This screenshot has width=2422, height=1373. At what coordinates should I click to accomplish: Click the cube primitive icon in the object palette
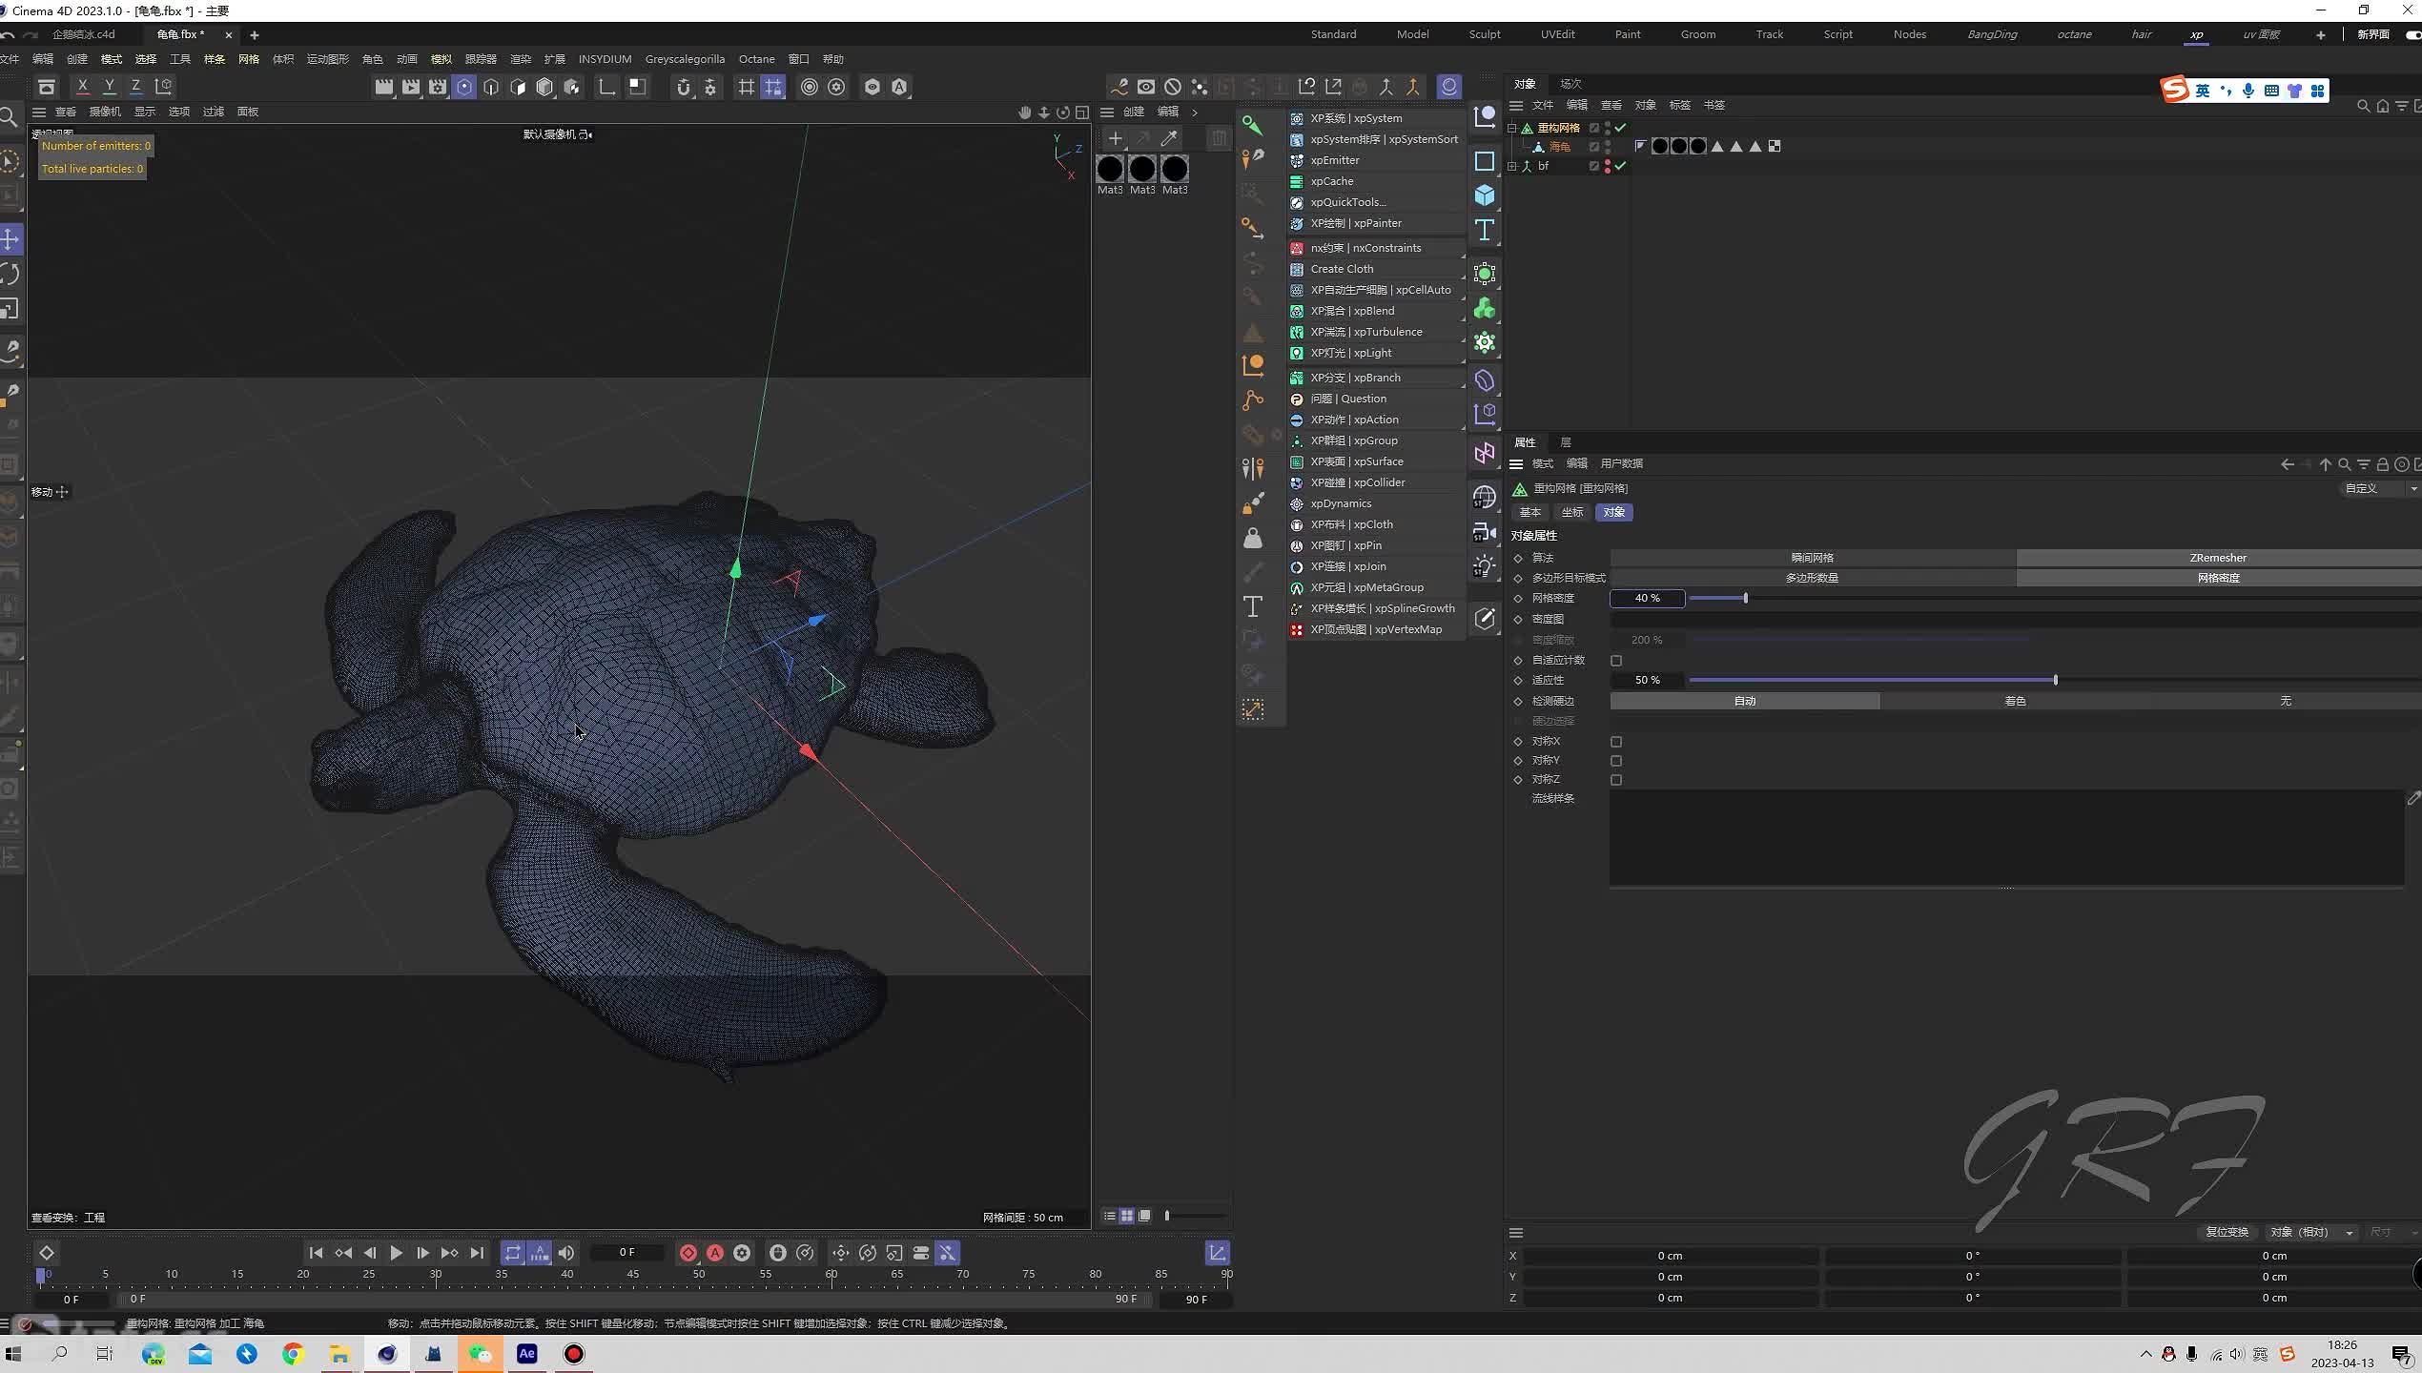pos(1485,195)
